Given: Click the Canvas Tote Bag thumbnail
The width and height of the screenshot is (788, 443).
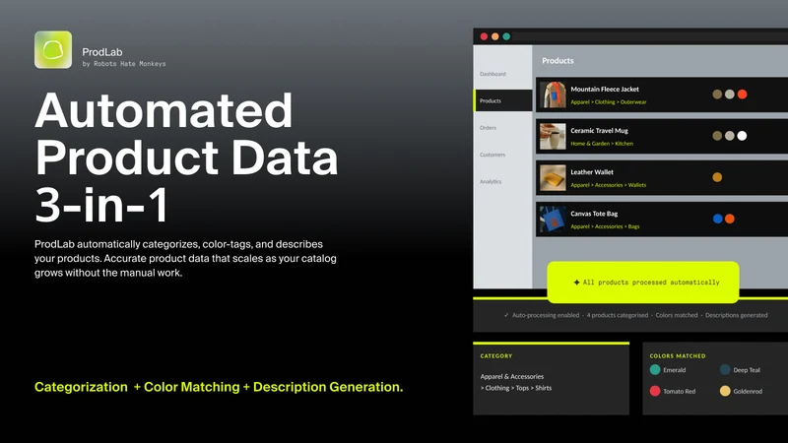Looking at the screenshot, I should click(x=553, y=219).
